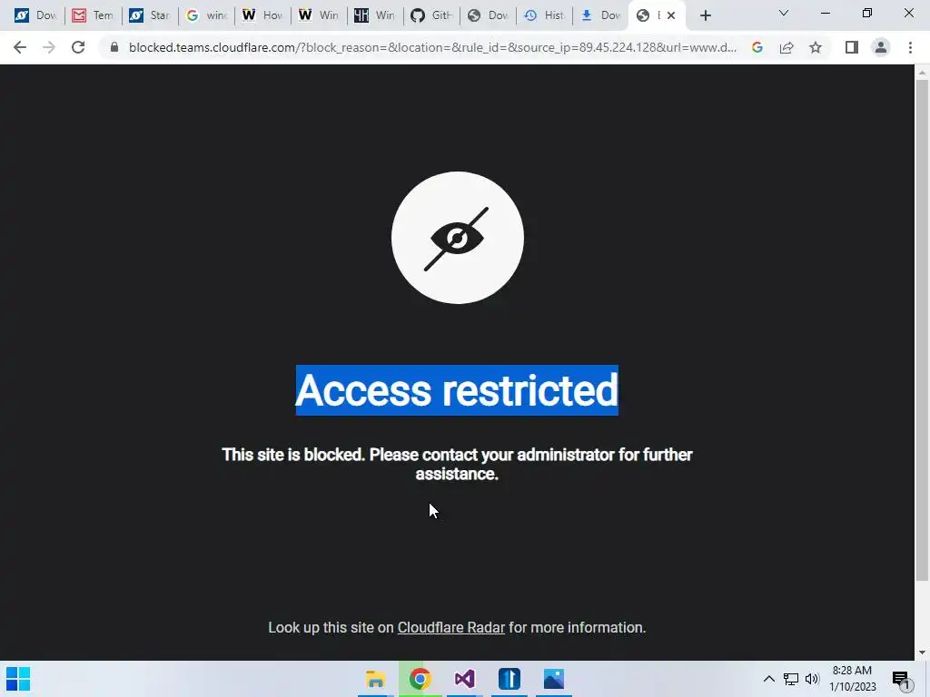Open a new browser tab
Image resolution: width=930 pixels, height=697 pixels.
(705, 15)
